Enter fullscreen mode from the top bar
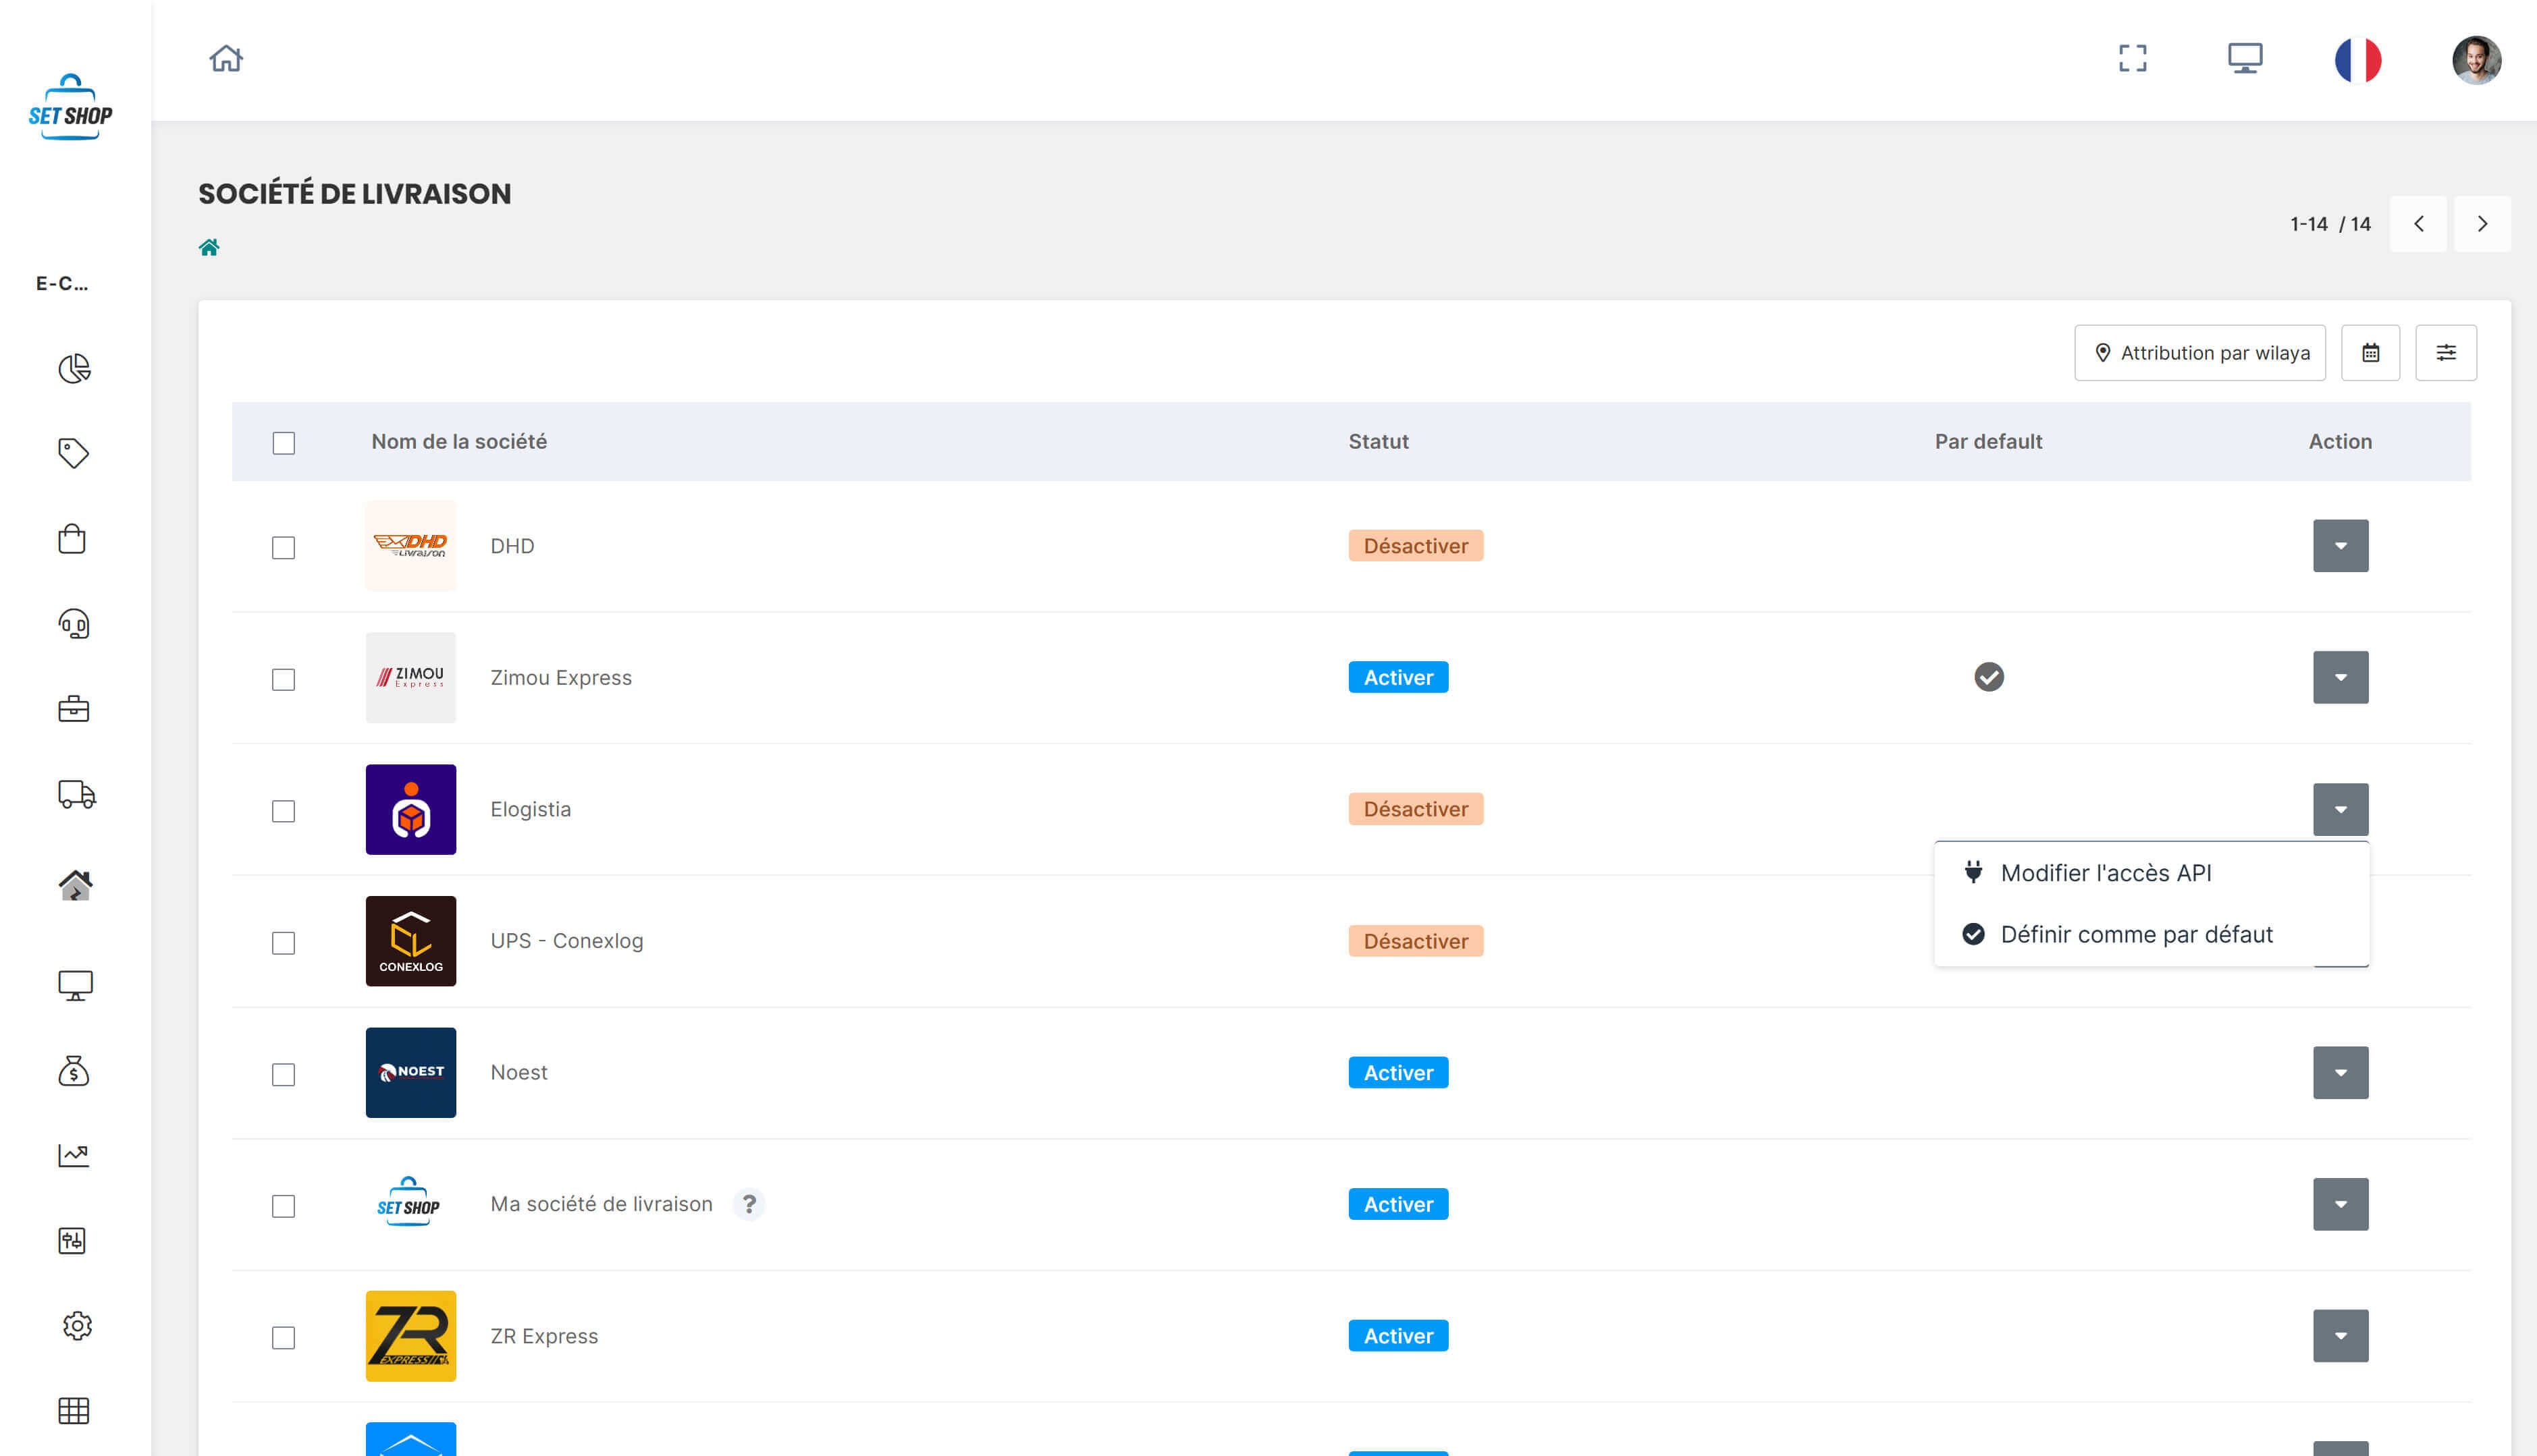The image size is (2537, 1456). [x=2134, y=59]
